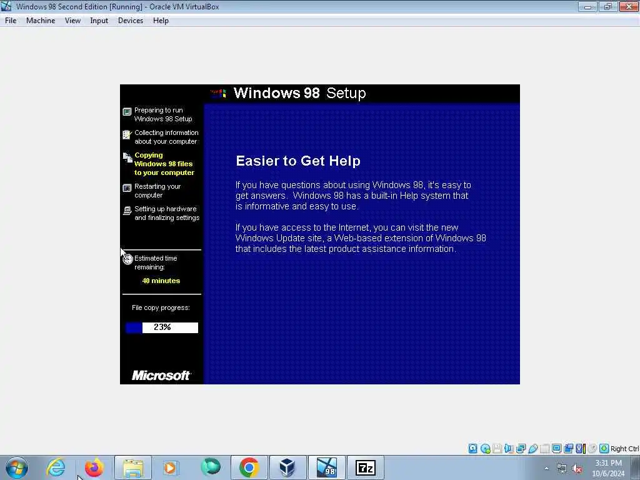Click the audio status icon in VirtualBox
The image size is (640, 480).
pyautogui.click(x=509, y=449)
